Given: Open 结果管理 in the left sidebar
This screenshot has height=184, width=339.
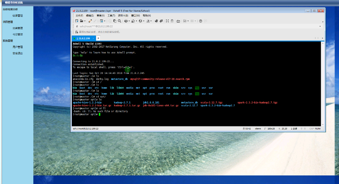Looking at the screenshot, I should coord(17,16).
